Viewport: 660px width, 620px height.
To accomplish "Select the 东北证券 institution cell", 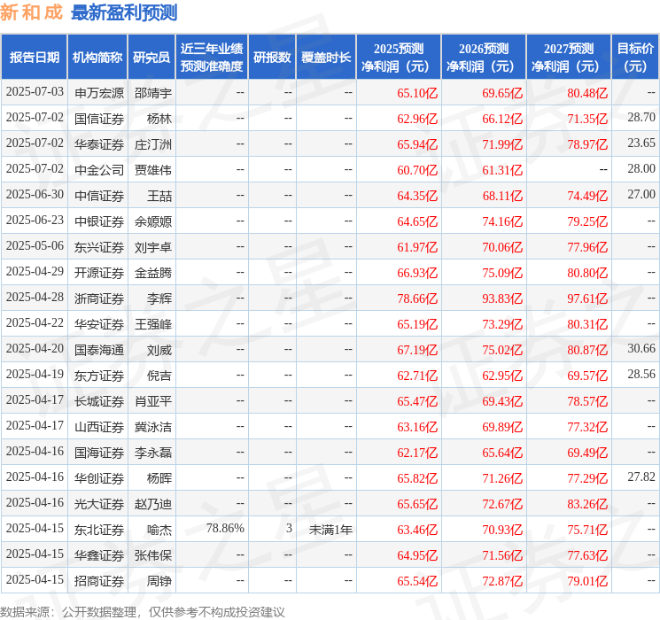I will [99, 530].
